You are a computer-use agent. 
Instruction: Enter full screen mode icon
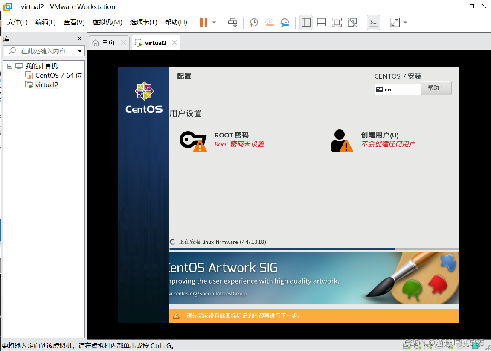point(337,23)
